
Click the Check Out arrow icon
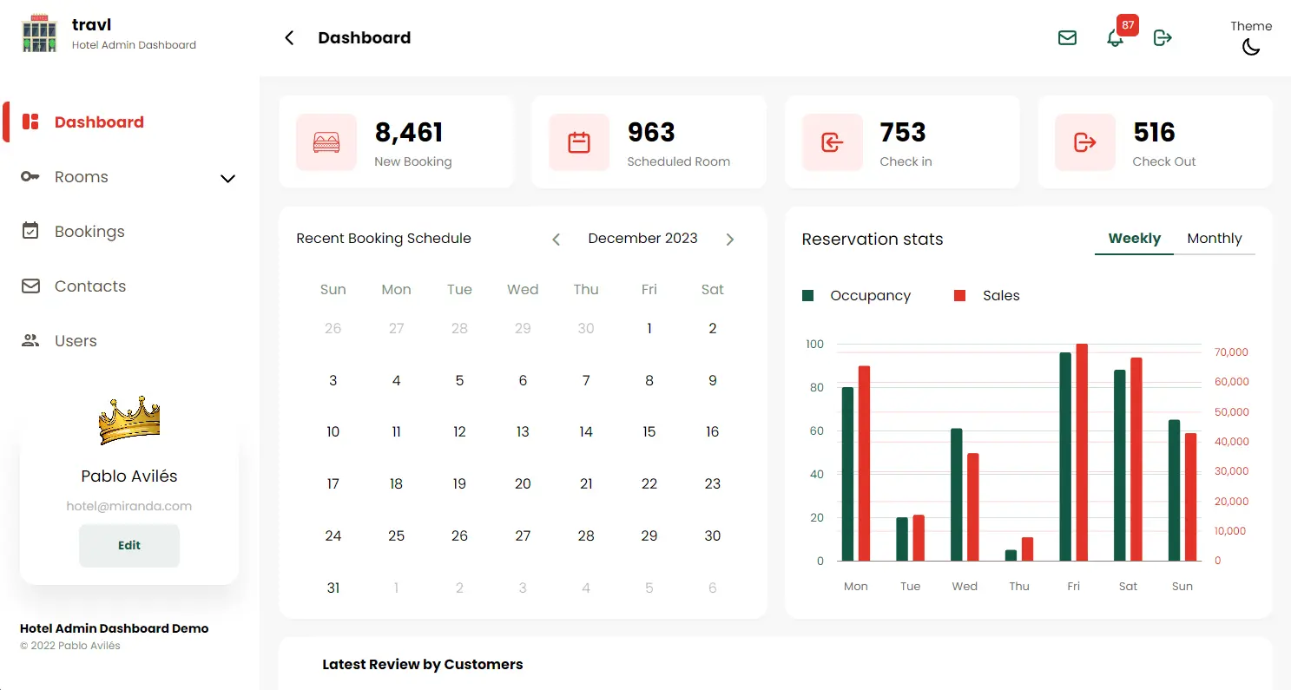click(1085, 142)
